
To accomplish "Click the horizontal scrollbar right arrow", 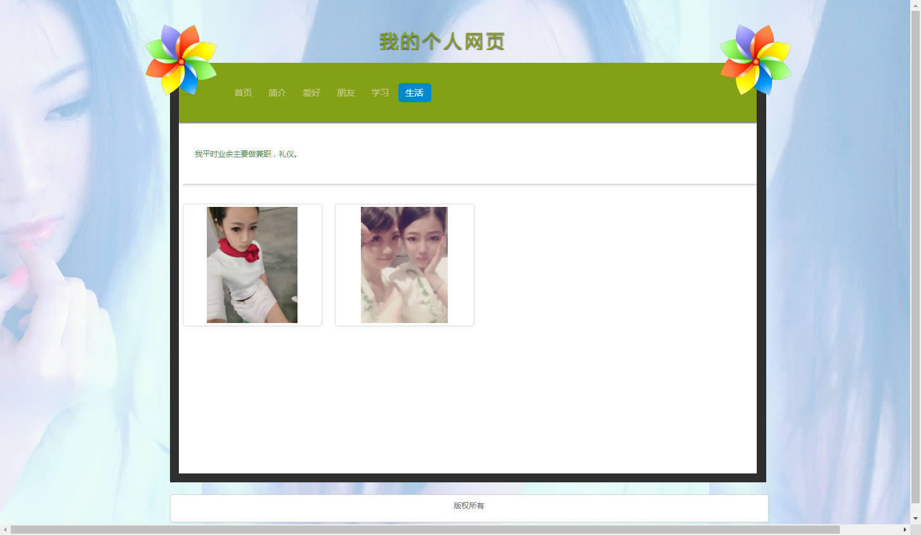I will (905, 529).
